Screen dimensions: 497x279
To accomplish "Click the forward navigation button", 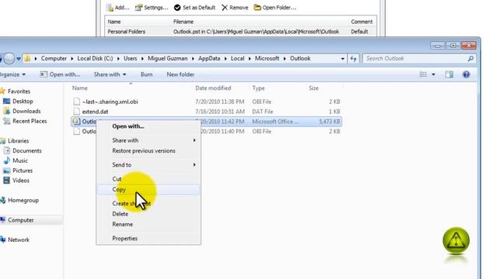I will click(9, 59).
